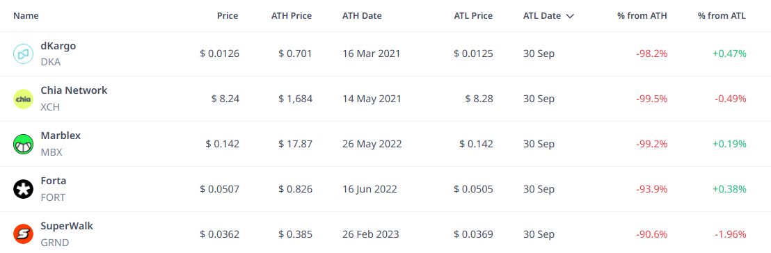Screen dimensions: 771x253
Task: Click the XCH ticker symbol
Action: pos(50,107)
